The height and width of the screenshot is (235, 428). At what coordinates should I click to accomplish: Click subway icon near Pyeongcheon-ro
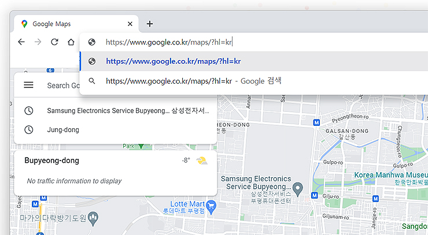[316, 122]
